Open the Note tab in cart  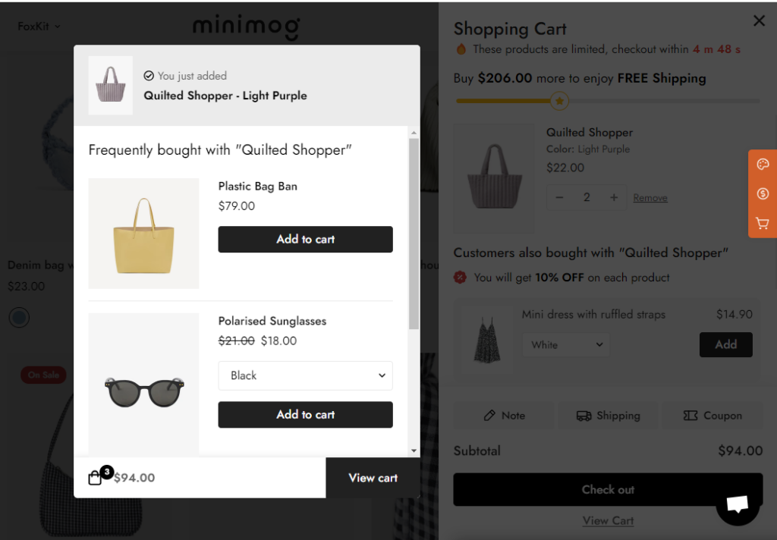(x=504, y=416)
